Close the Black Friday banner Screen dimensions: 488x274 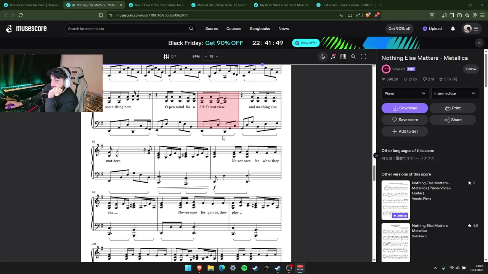[479, 43]
